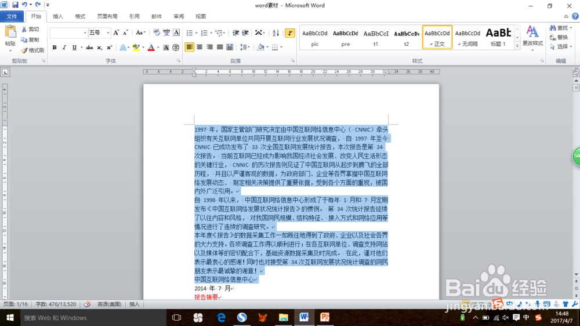Open Change Styles (更改样式) menu
This screenshot has width=580, height=326.
(532, 37)
